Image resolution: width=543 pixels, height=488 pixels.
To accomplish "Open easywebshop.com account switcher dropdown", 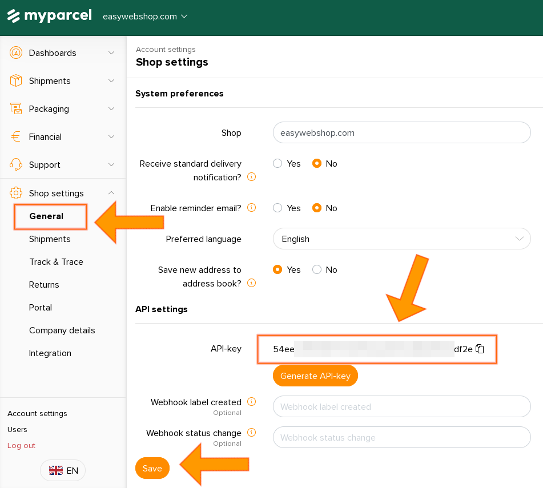I will [x=145, y=17].
